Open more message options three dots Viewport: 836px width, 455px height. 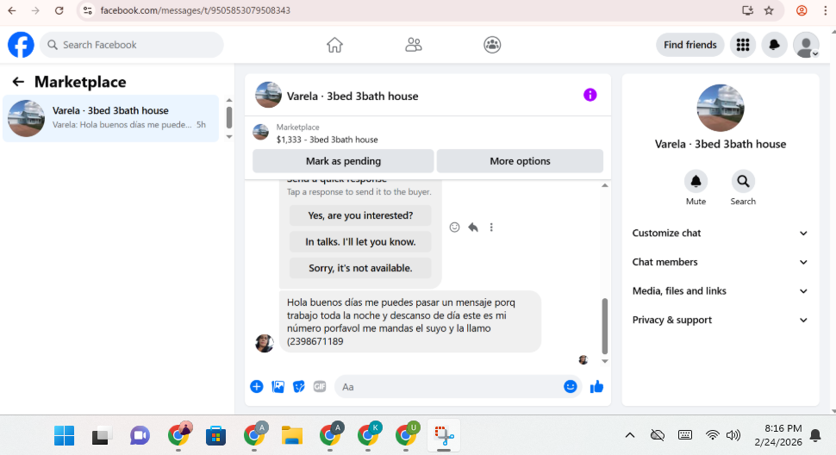click(491, 227)
